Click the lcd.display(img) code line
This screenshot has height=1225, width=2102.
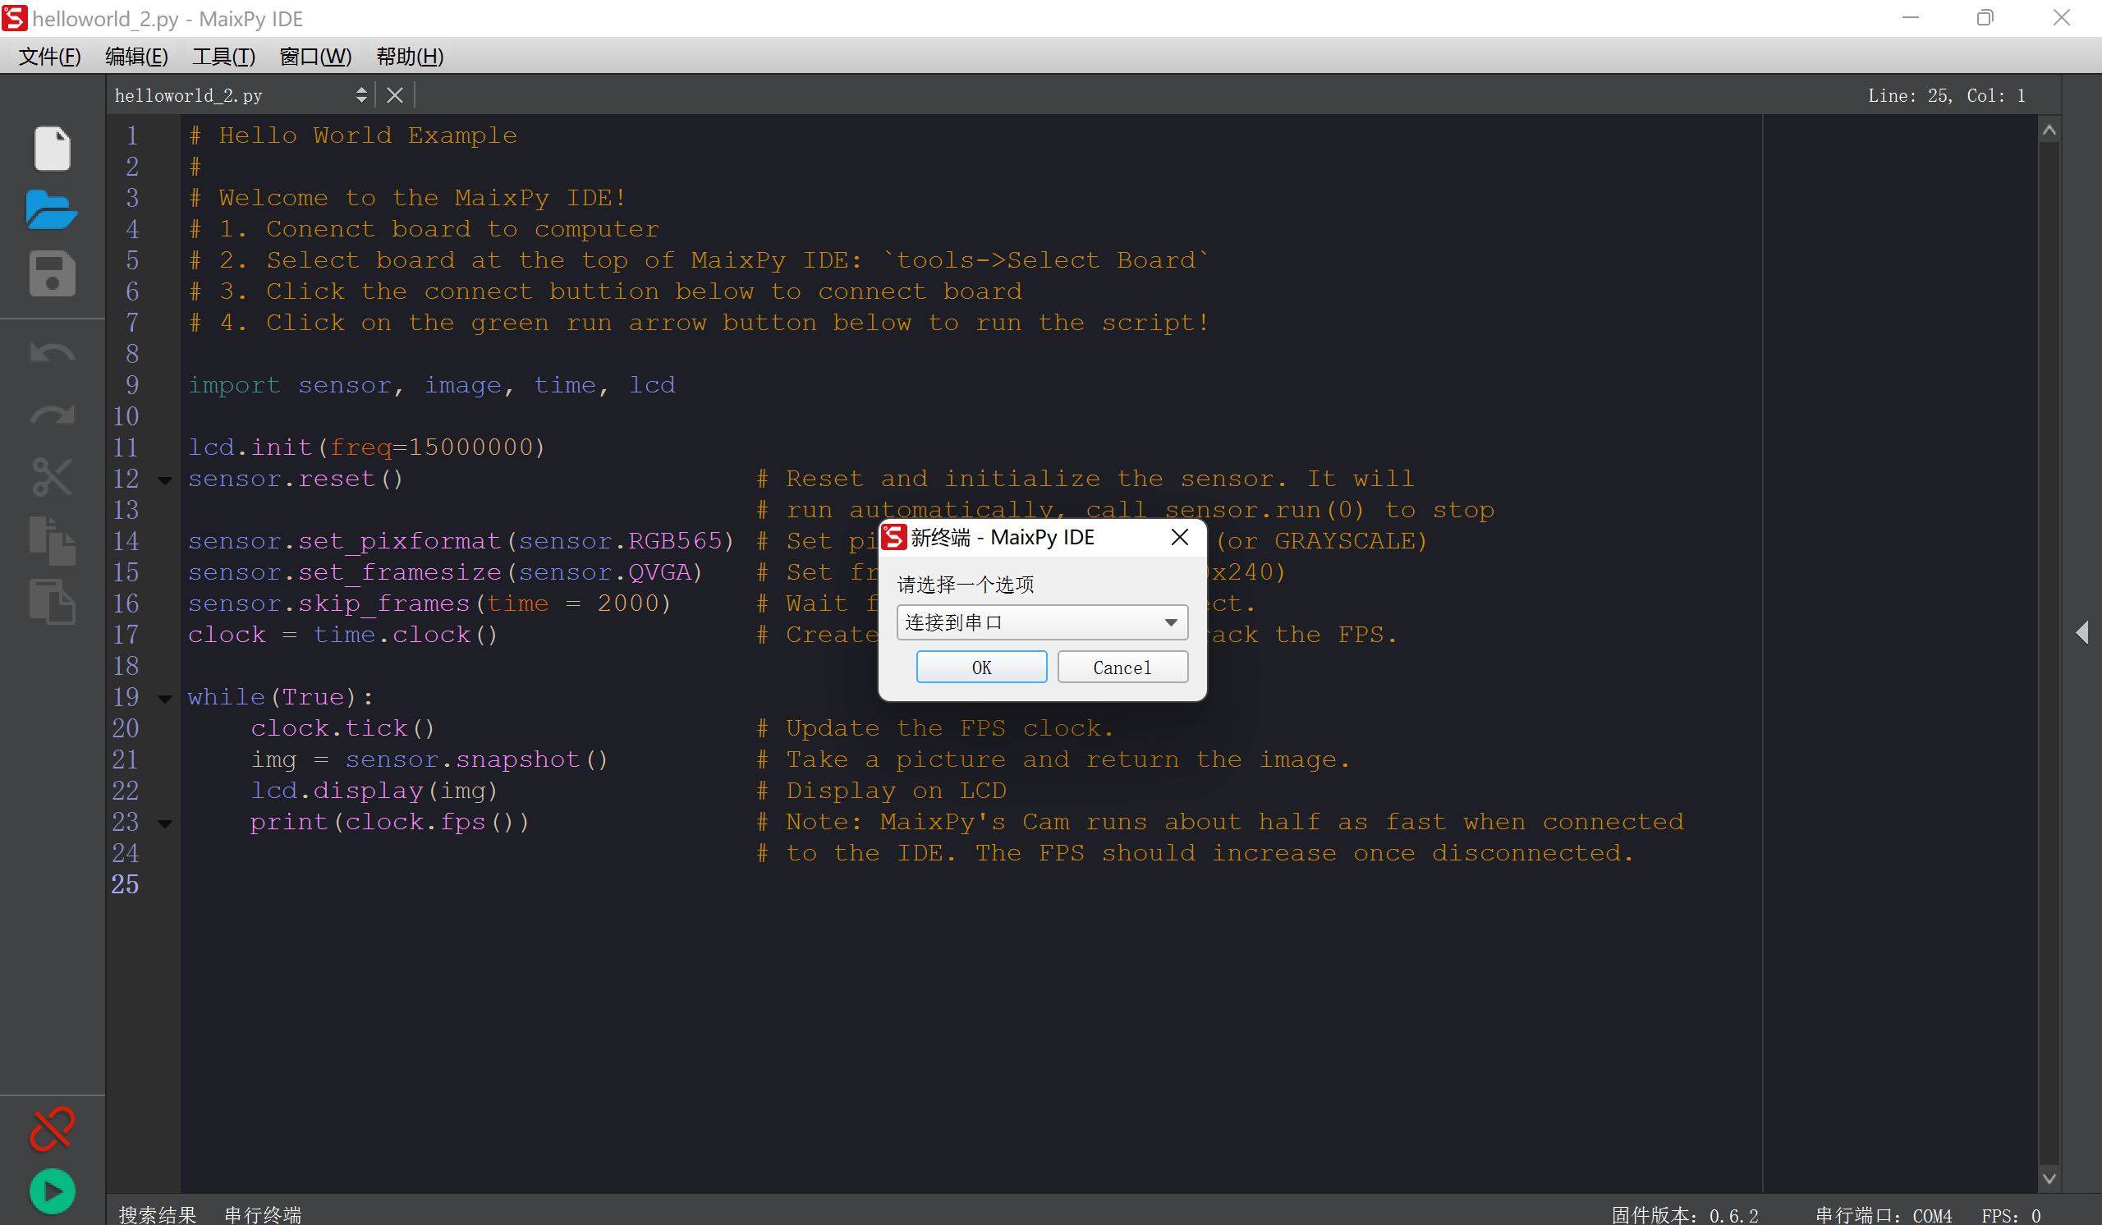point(374,791)
